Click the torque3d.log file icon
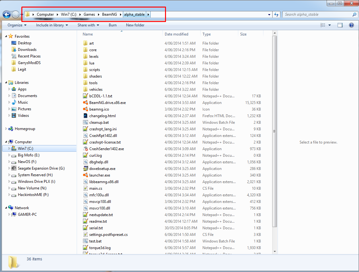Screen dimensions: 359x272 [86, 248]
